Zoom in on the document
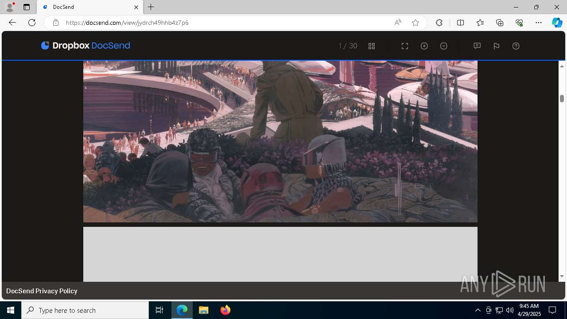 (x=424, y=46)
